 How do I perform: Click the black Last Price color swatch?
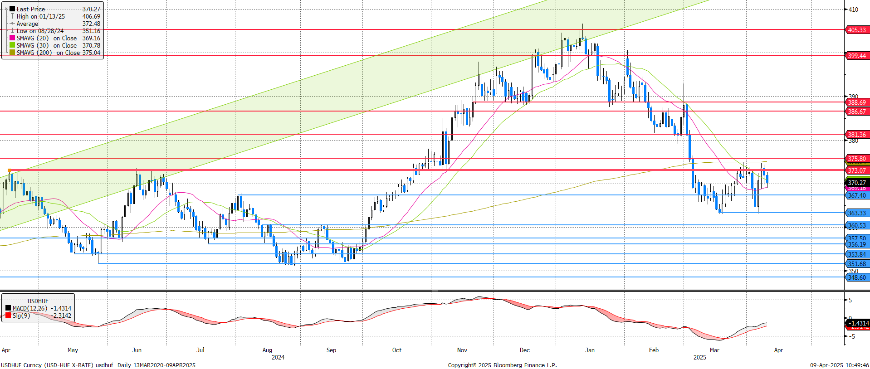click(12, 9)
